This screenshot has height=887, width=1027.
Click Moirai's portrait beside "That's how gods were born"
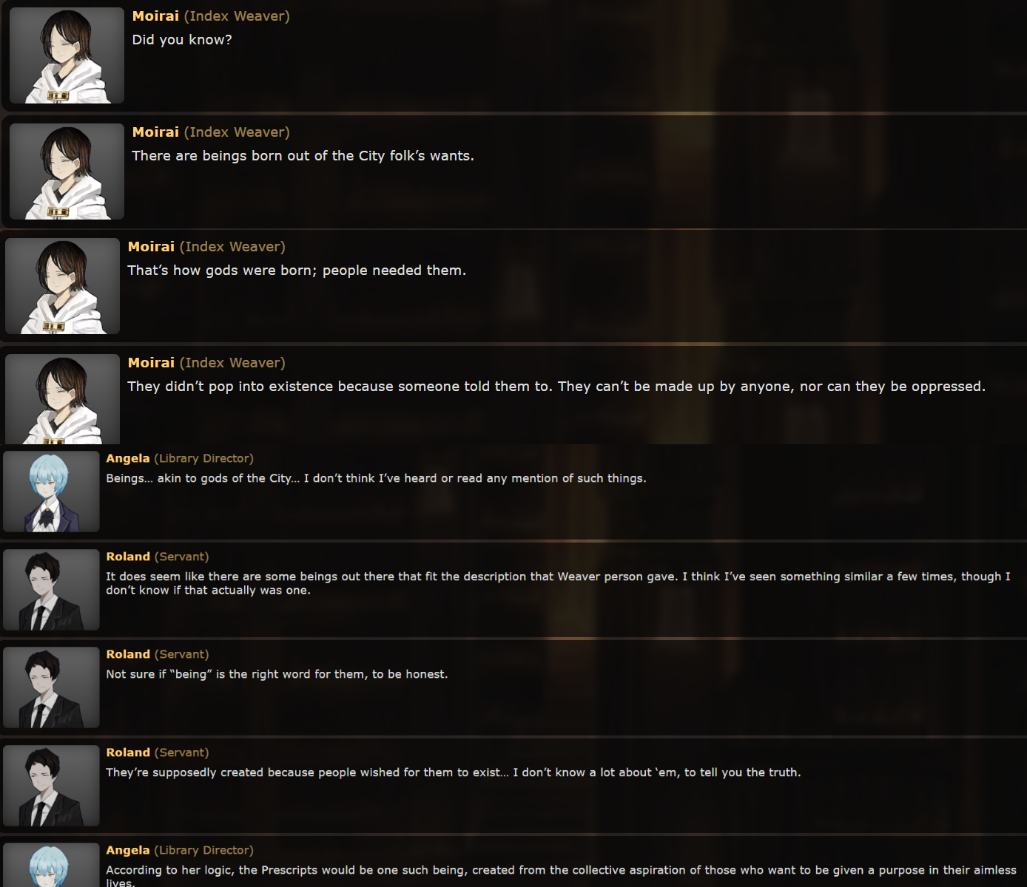(x=62, y=286)
